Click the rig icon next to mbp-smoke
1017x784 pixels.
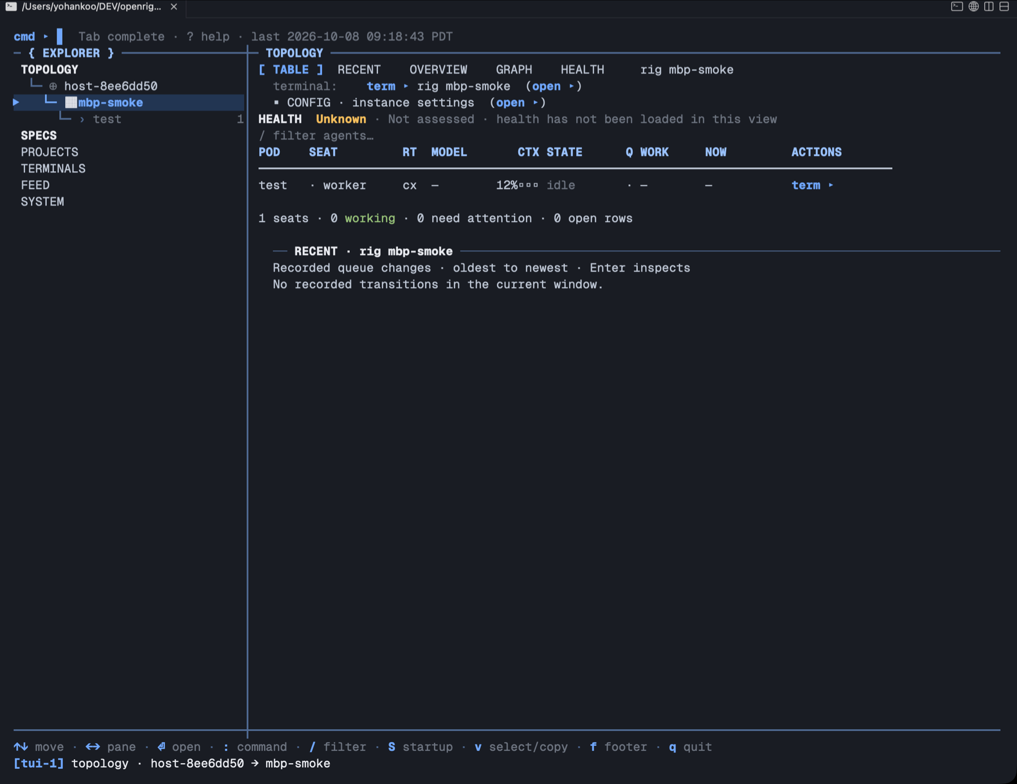coord(71,103)
